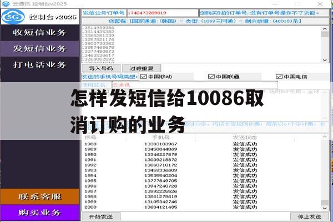Click the order number input field
Screen dimensions: 333x222
tap(163, 13)
